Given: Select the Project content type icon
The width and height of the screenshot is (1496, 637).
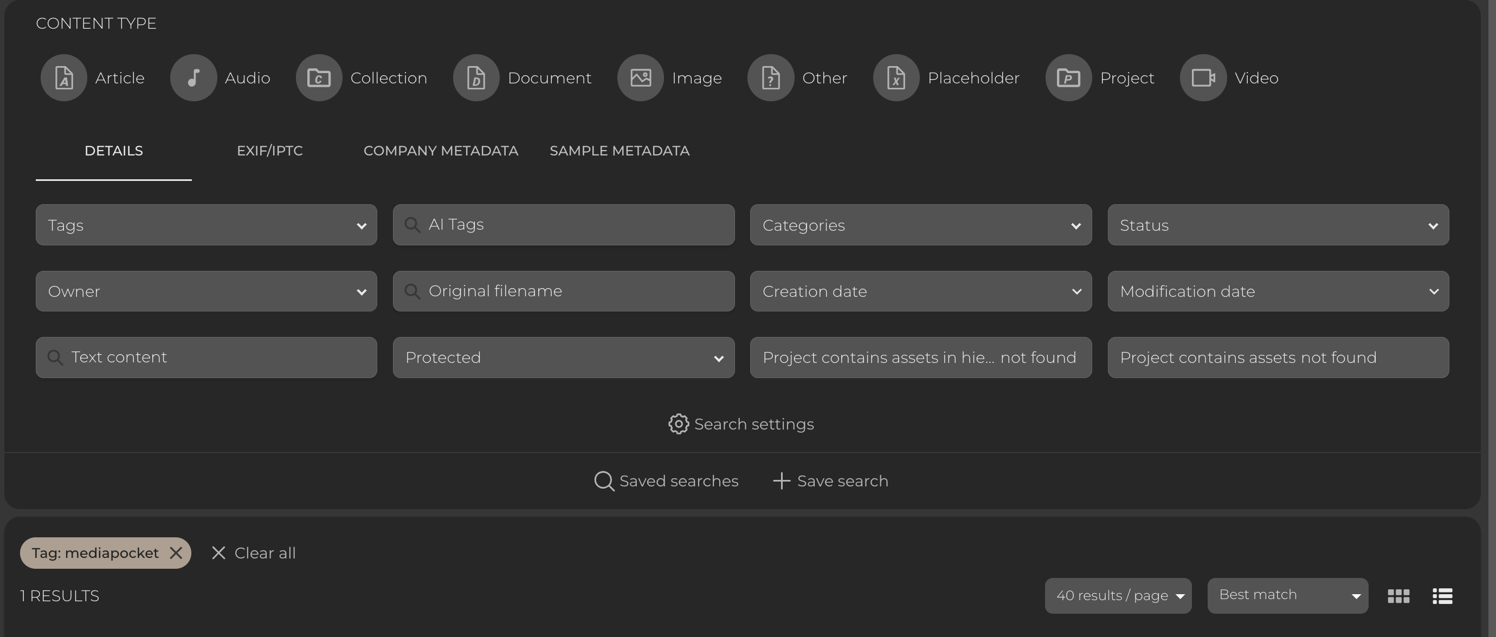Looking at the screenshot, I should point(1068,78).
